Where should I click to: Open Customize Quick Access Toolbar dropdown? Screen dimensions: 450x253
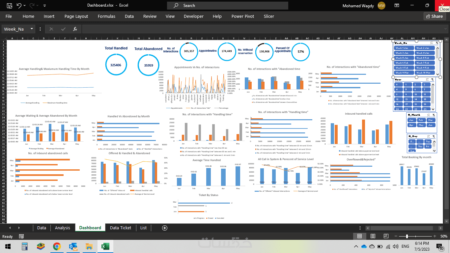(x=44, y=6)
